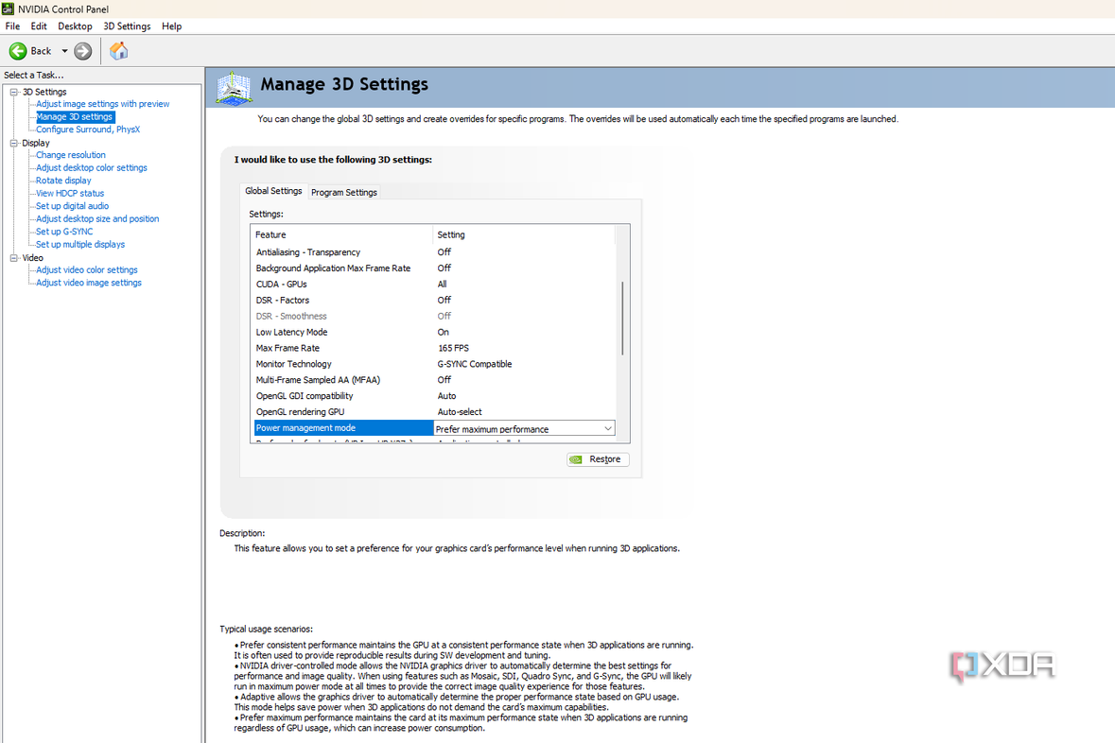Select the OpenGL rendering GPU row

point(434,412)
